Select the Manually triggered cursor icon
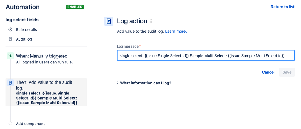301x129 pixels. (x=10, y=56)
